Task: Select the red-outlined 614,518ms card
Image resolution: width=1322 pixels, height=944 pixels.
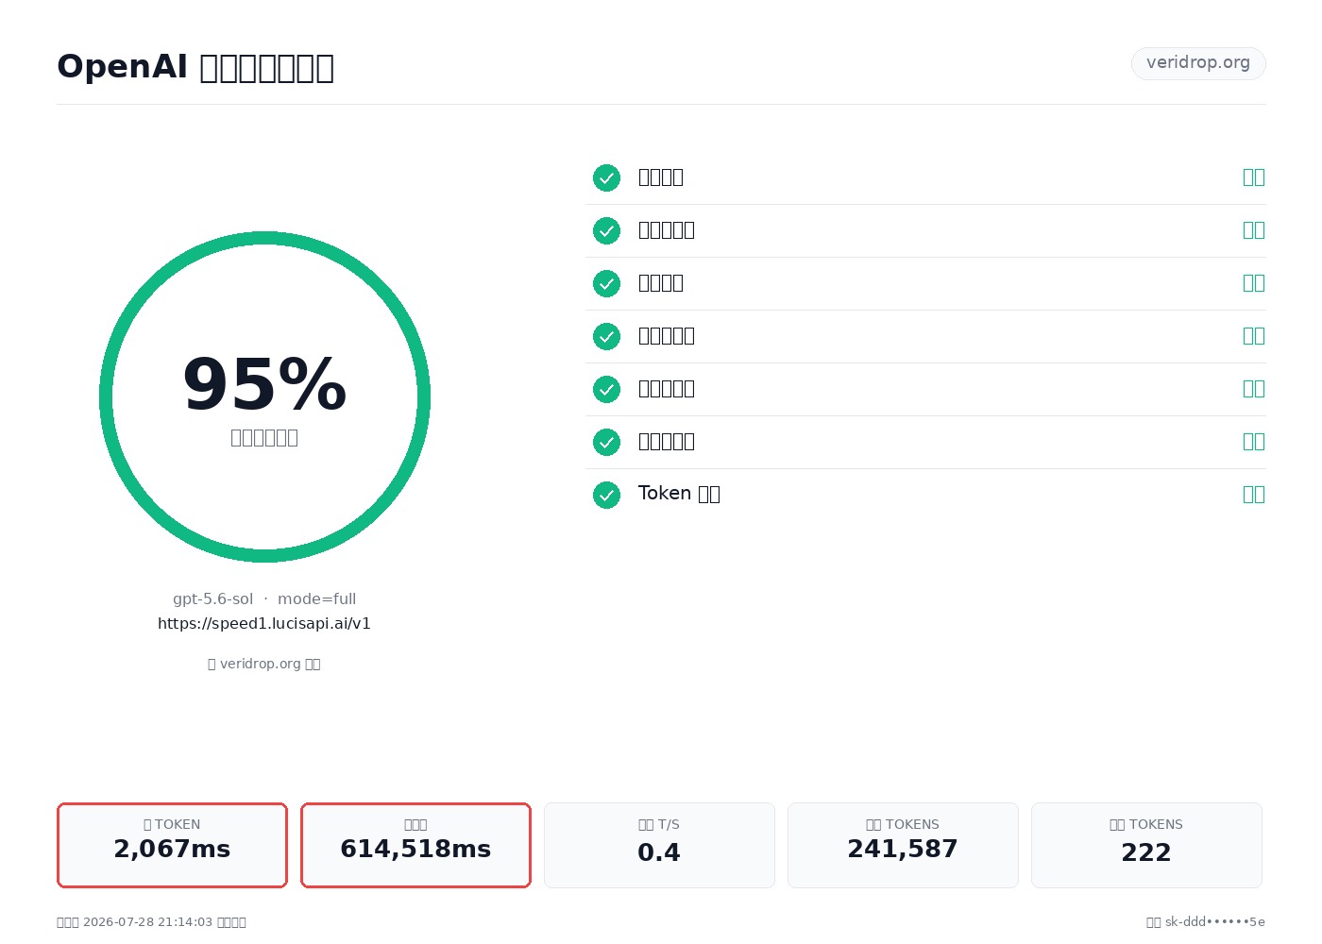Action: point(415,845)
